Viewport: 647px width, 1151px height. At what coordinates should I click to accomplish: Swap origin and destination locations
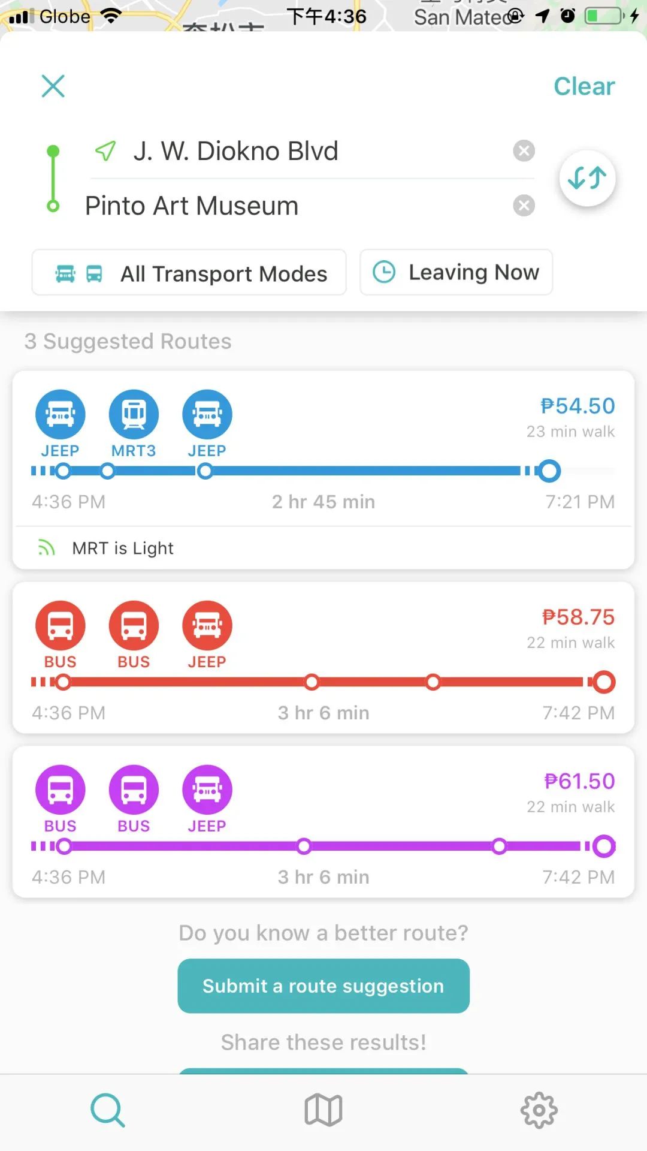coord(587,178)
